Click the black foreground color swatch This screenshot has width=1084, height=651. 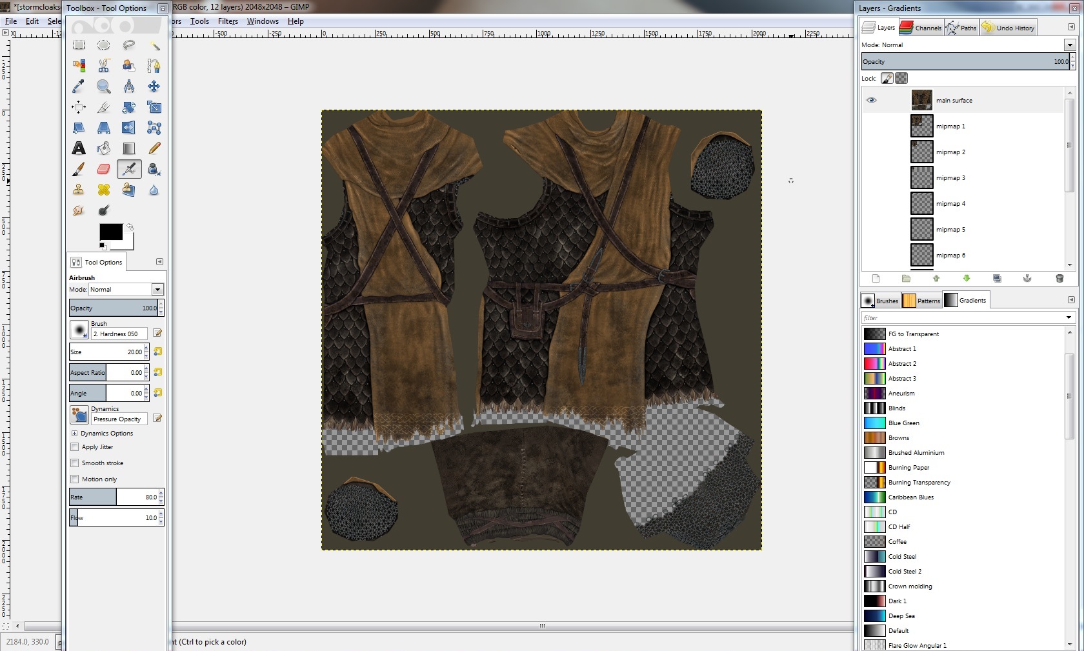(x=110, y=232)
